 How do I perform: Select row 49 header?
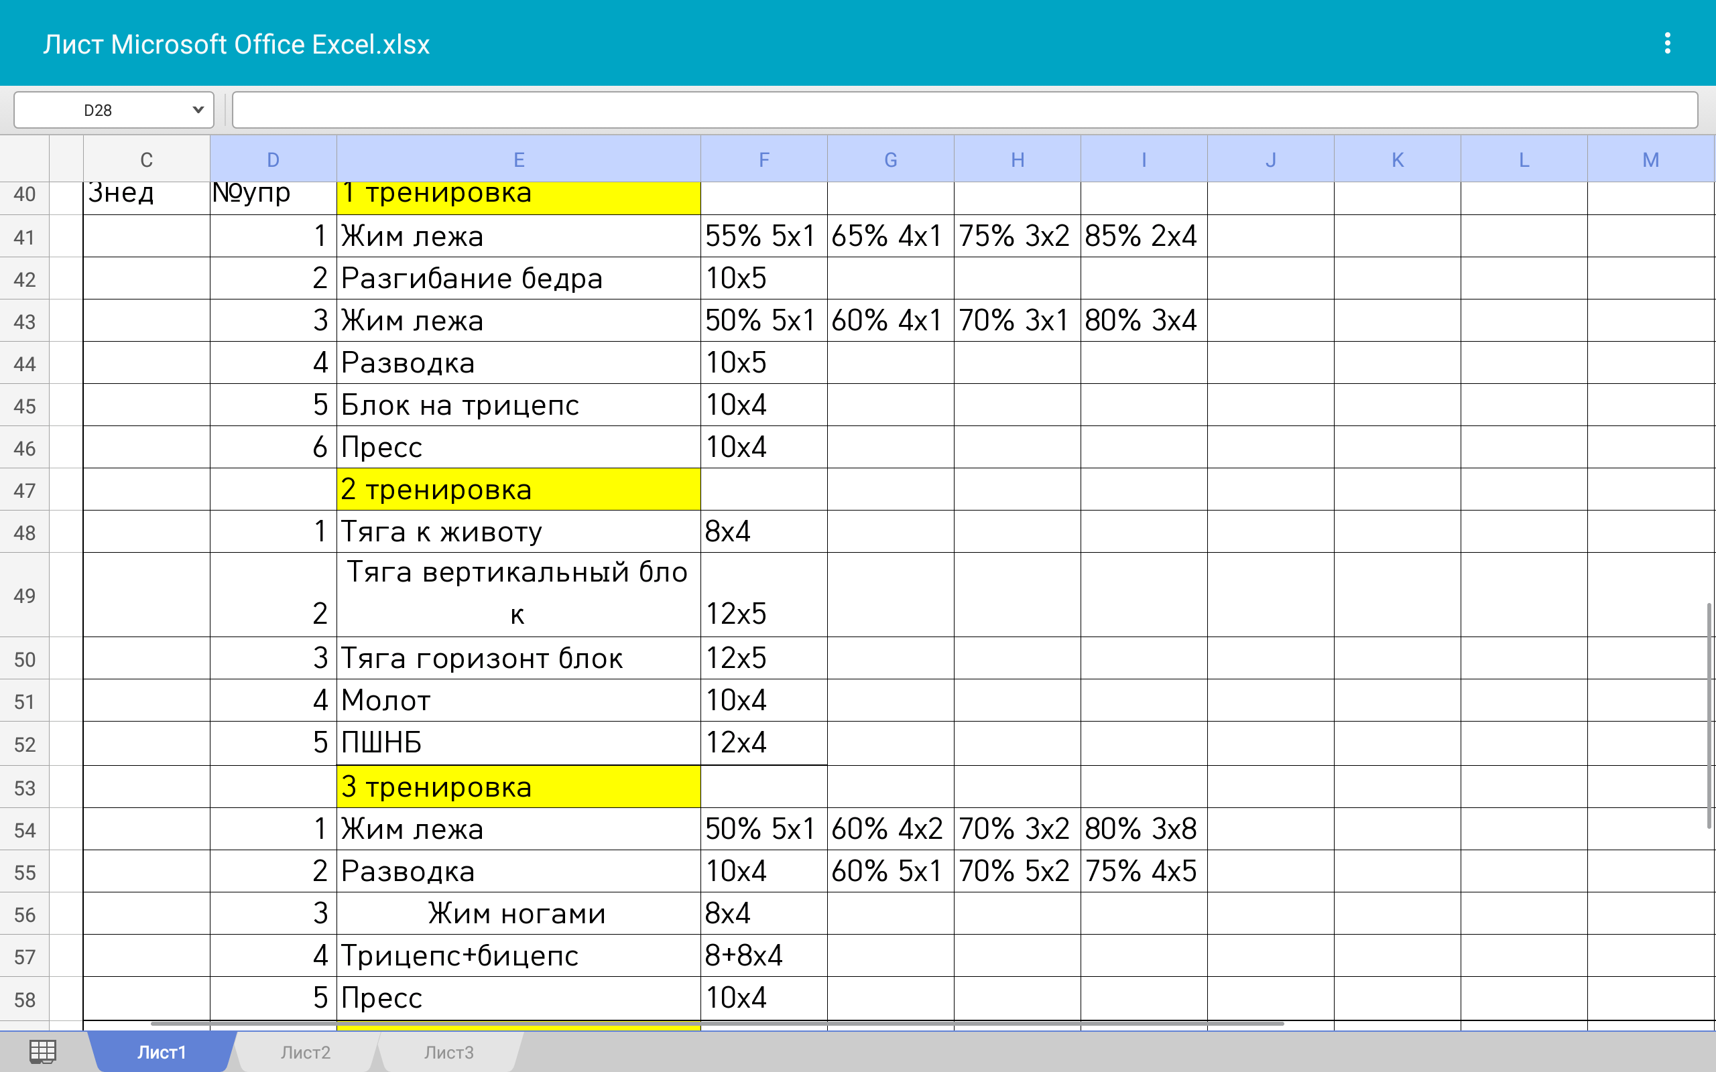point(24,595)
